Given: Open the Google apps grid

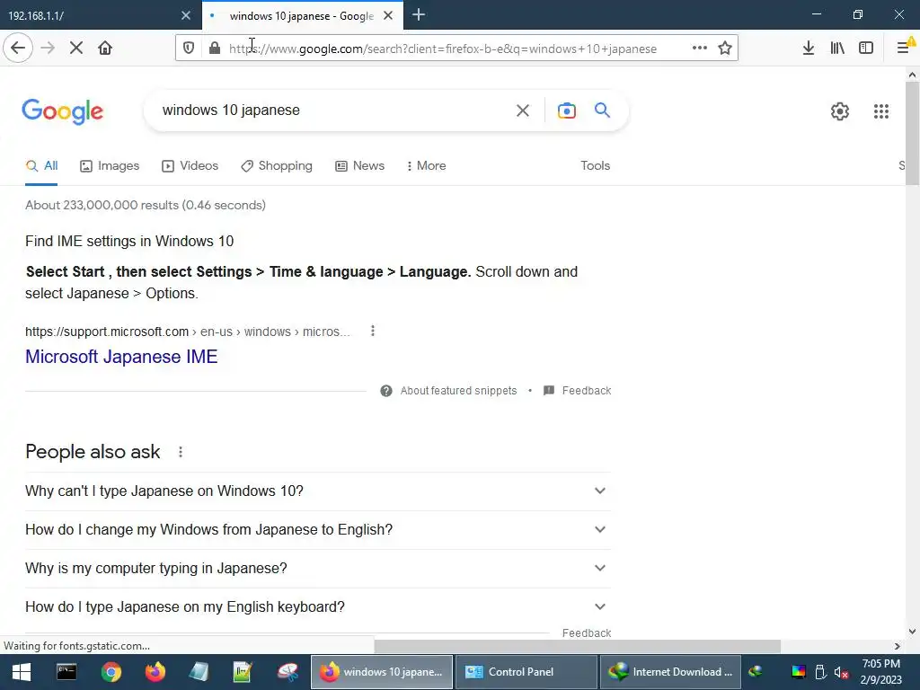Looking at the screenshot, I should pos(880,111).
